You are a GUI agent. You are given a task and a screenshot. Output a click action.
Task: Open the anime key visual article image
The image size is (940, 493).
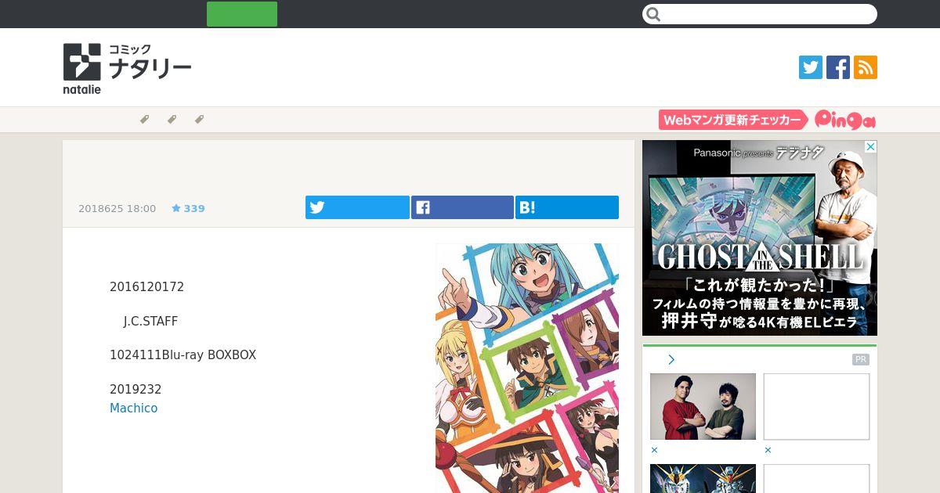coord(527,368)
